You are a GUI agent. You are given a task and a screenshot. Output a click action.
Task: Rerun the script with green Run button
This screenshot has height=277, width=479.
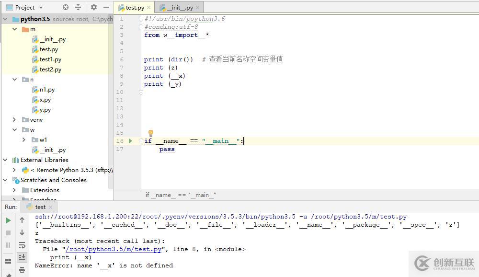(8, 220)
